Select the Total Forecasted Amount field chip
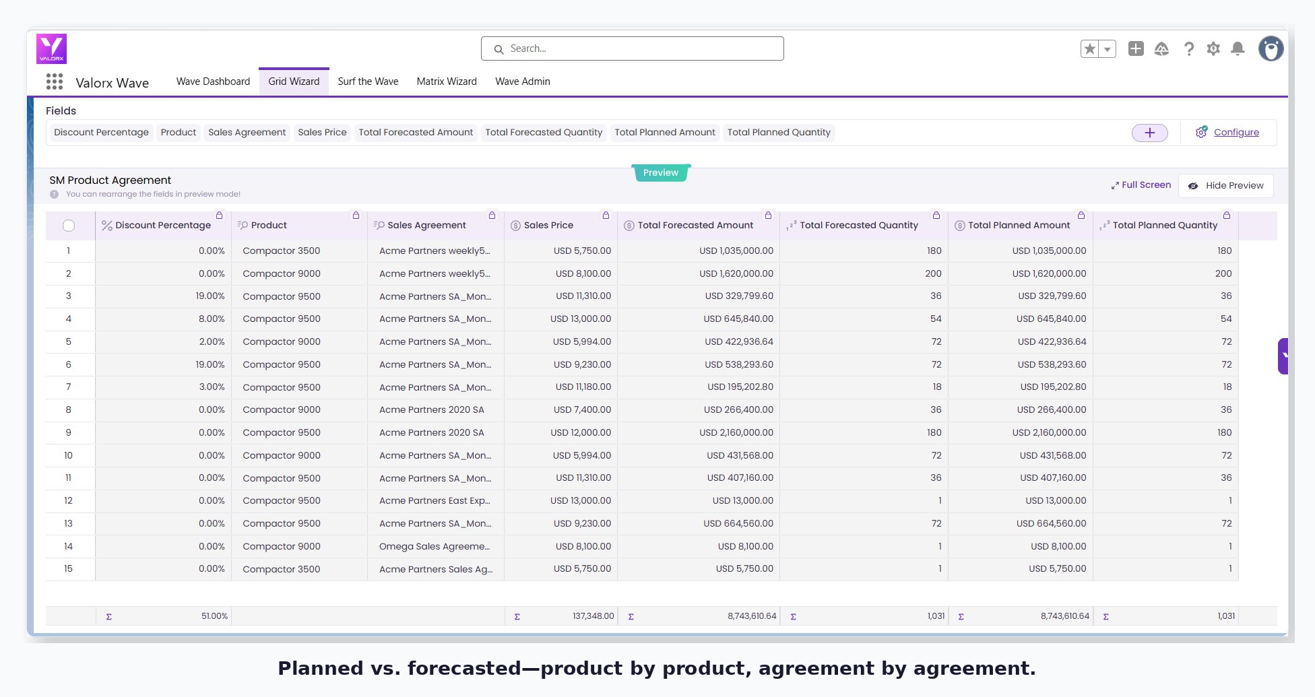The width and height of the screenshot is (1315, 697). [x=416, y=133]
